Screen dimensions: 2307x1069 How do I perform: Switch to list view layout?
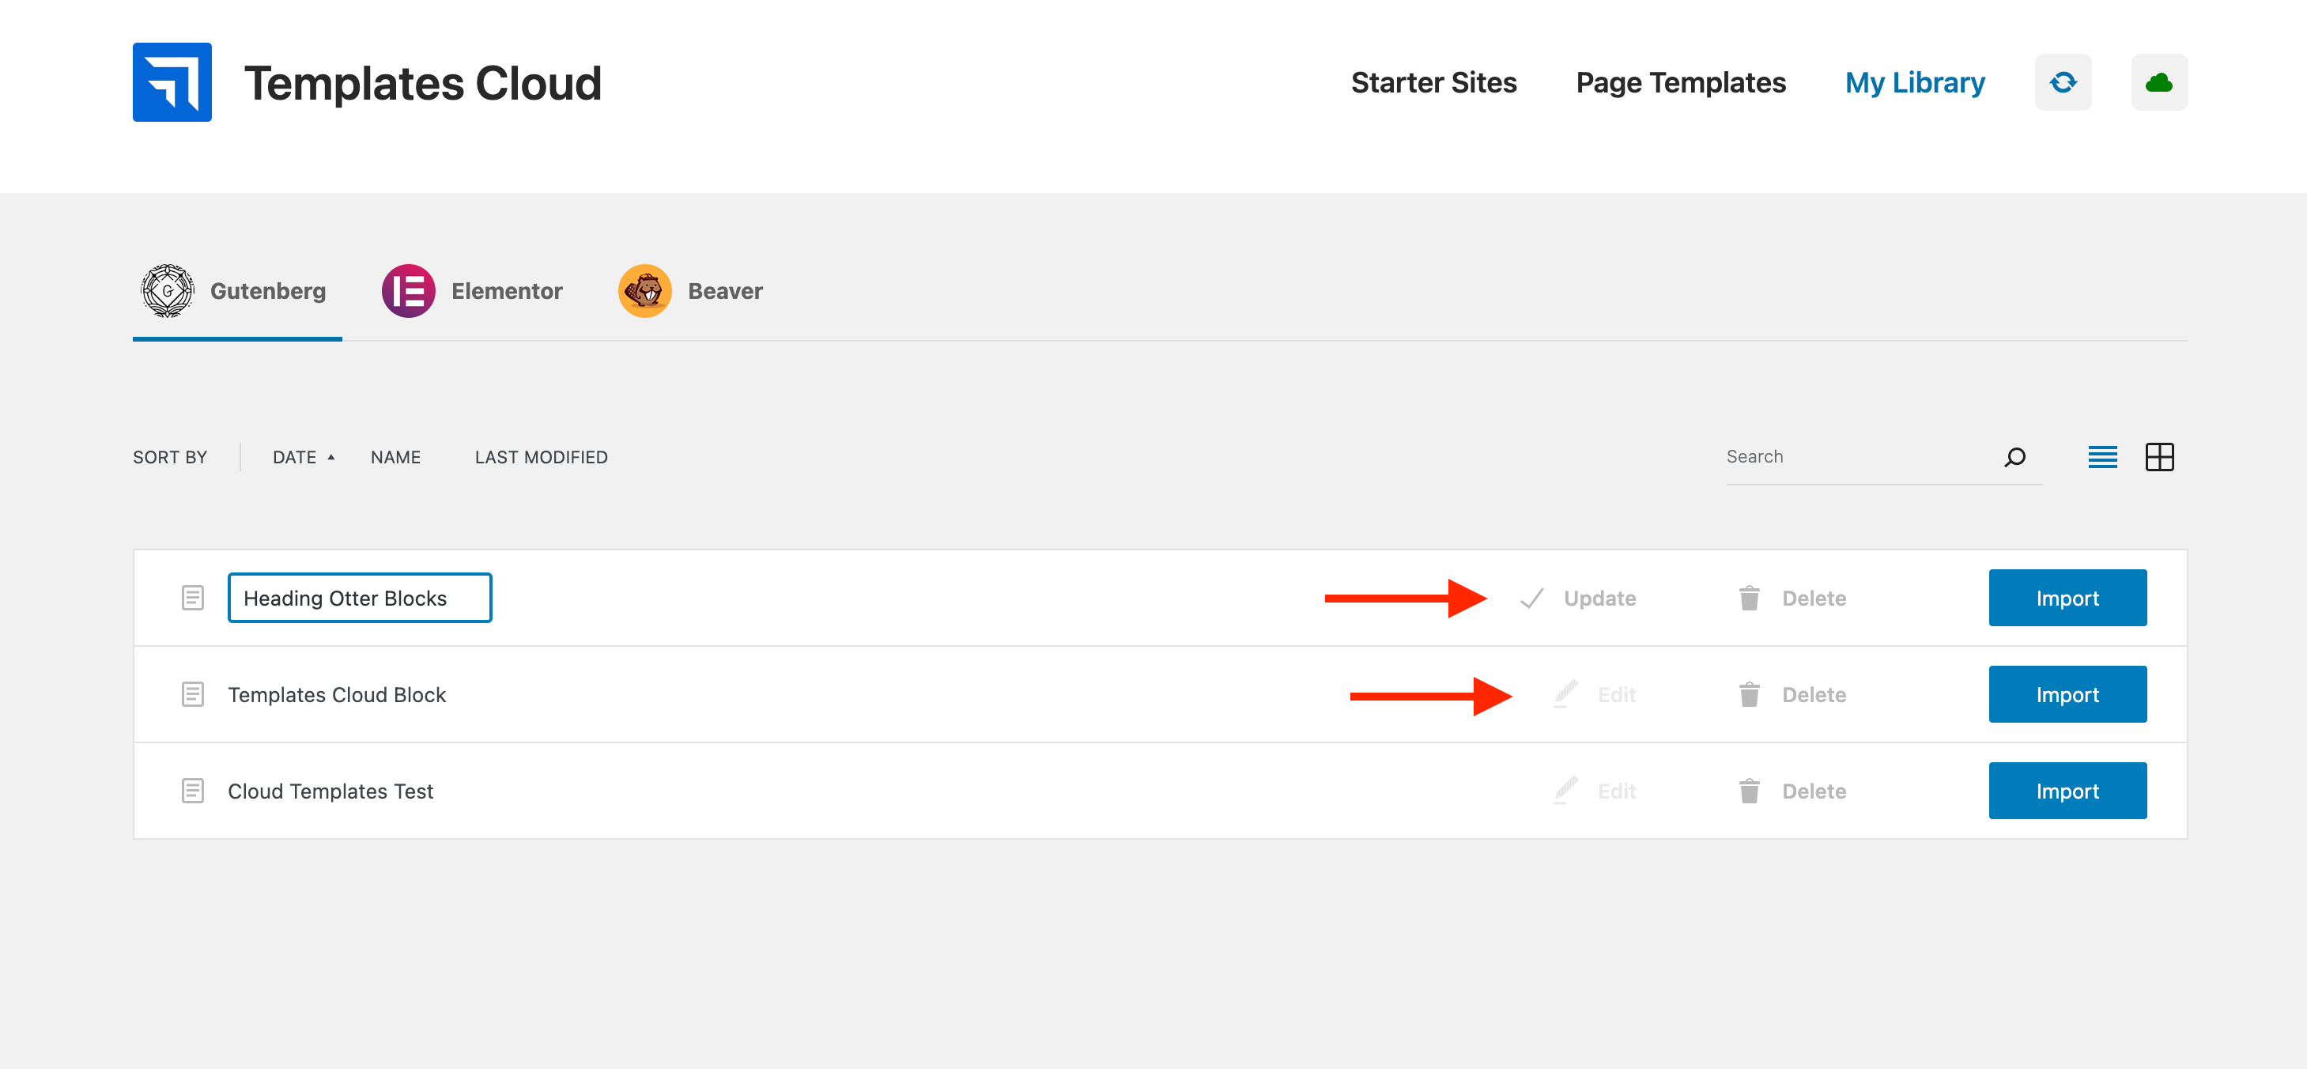pos(2102,458)
